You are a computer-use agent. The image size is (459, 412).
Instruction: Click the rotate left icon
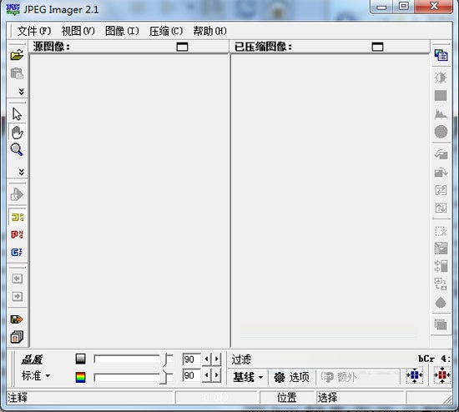441,154
